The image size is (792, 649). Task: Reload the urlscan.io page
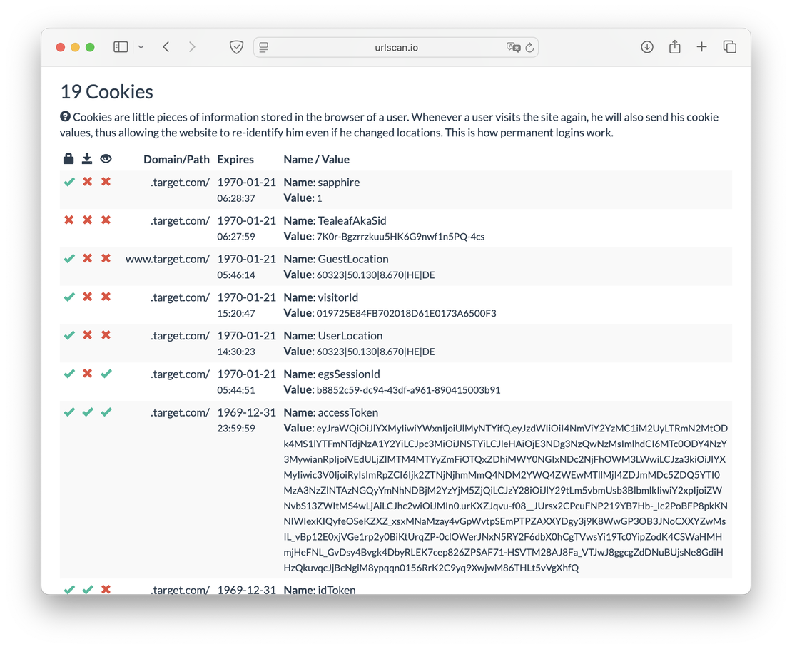coord(529,47)
